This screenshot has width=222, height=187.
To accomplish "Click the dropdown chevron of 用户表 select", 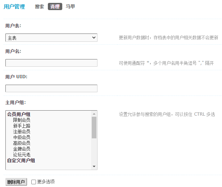I will click(x=94, y=37).
